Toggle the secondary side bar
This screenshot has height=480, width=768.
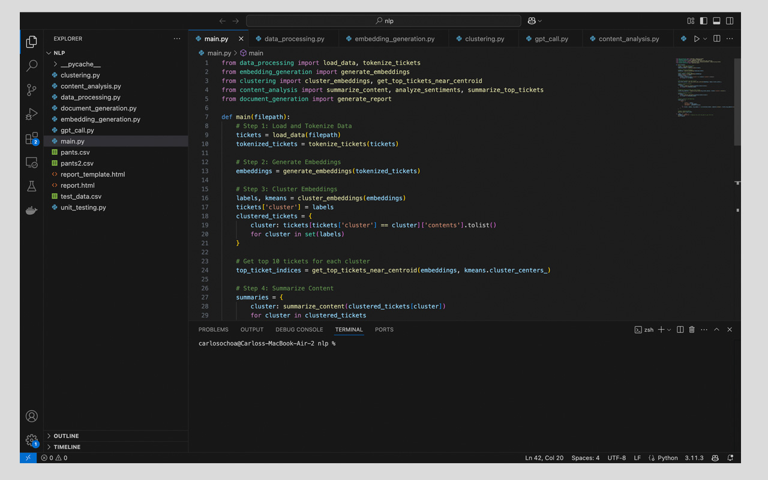730,21
